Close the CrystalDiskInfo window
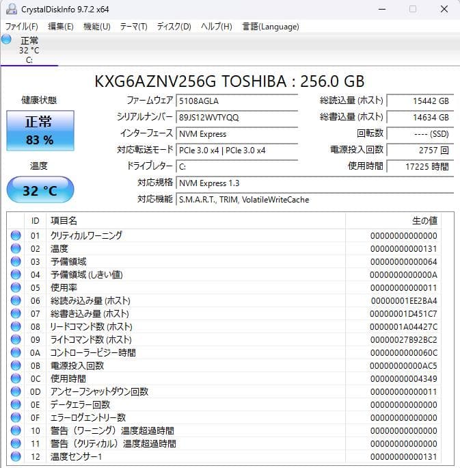Screen dimensions: 460x468 (x=444, y=10)
